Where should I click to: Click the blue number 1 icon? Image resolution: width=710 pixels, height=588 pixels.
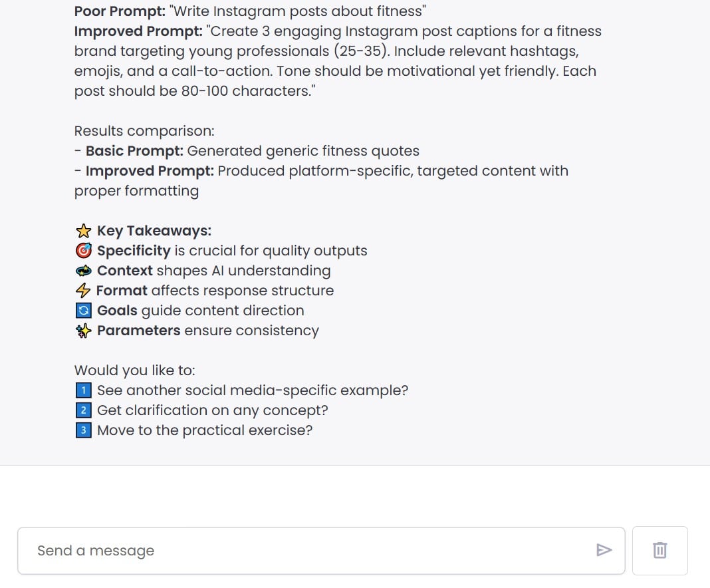(83, 390)
